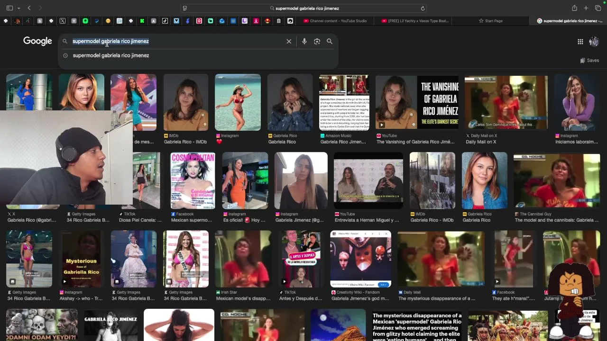Screen dimensions: 607x341
Task: Open the sidebar tab group dropdown arrow
Action: coord(18,8)
